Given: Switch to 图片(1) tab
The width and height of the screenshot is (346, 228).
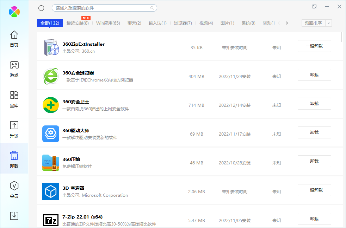Looking at the screenshot, I should [x=227, y=23].
